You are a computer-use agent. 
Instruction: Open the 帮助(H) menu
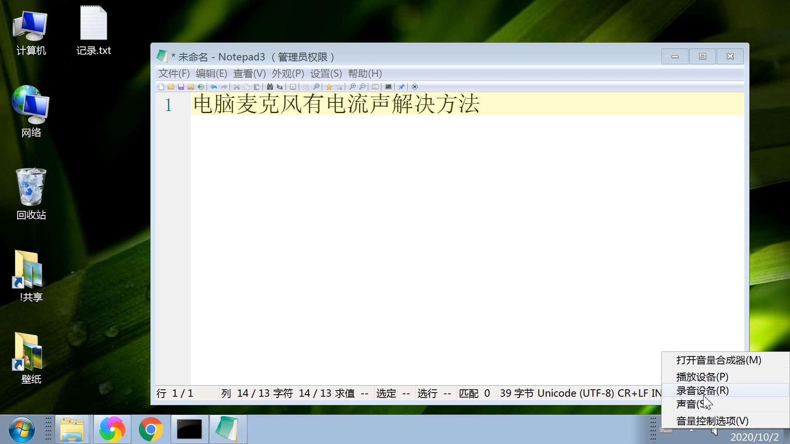coord(365,74)
